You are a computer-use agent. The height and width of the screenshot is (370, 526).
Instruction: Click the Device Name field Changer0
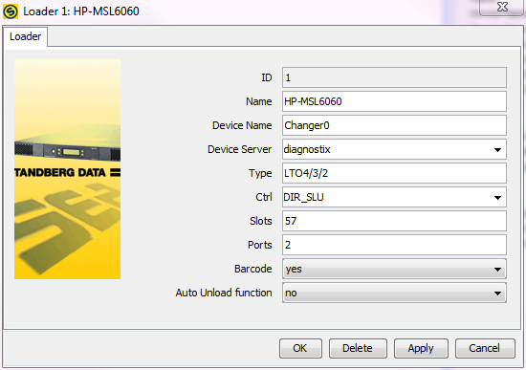coord(394,125)
